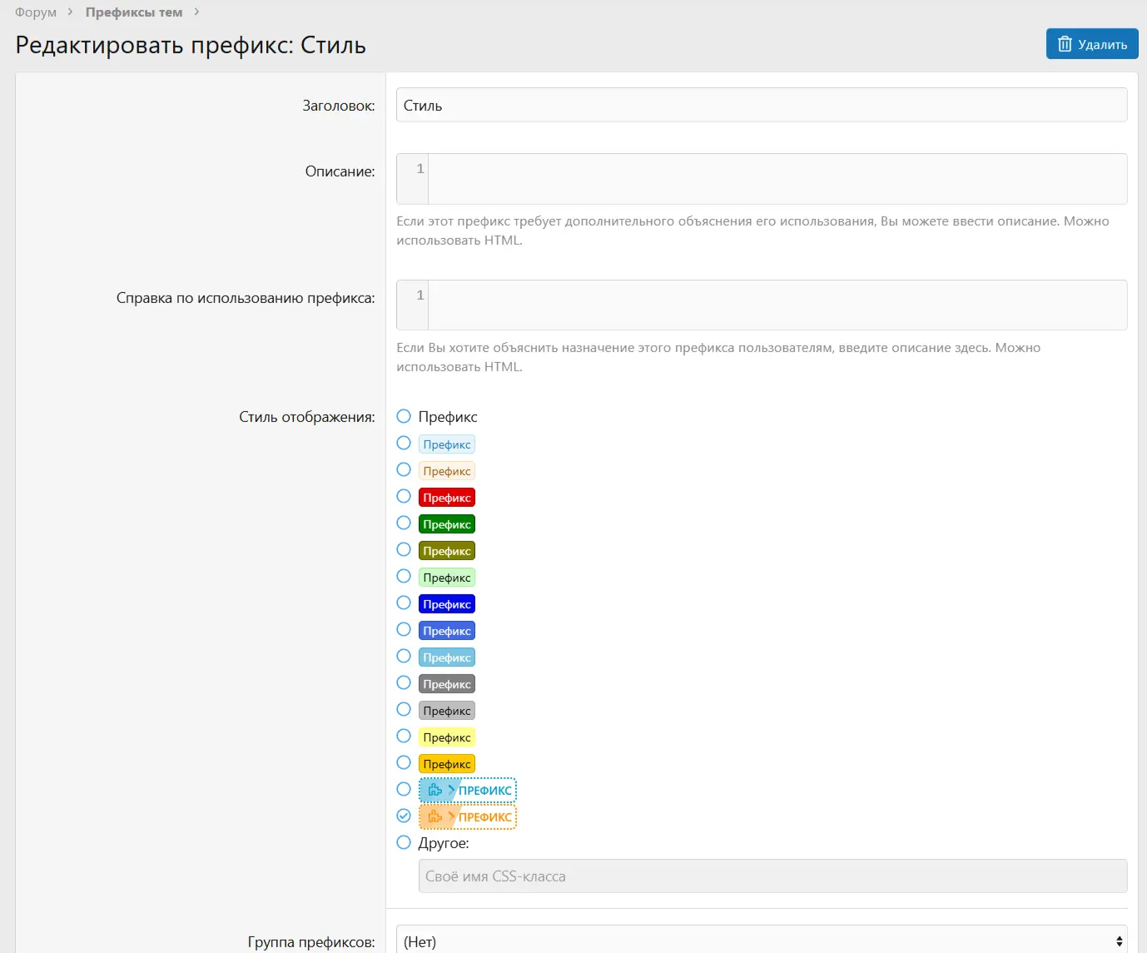Click the dark green prefix badge
The width and height of the screenshot is (1147, 953).
(446, 524)
